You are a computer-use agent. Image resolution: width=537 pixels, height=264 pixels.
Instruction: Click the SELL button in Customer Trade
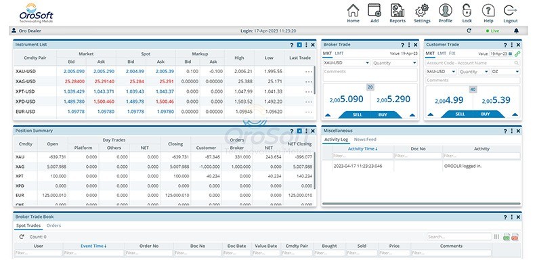(460, 114)
